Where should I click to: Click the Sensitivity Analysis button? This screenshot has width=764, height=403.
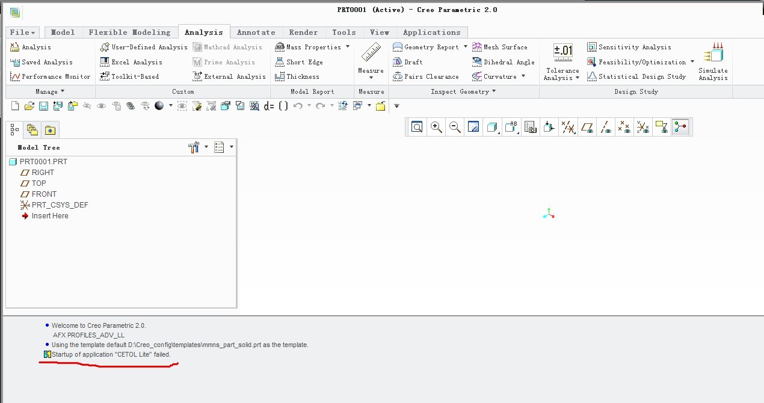tap(629, 47)
